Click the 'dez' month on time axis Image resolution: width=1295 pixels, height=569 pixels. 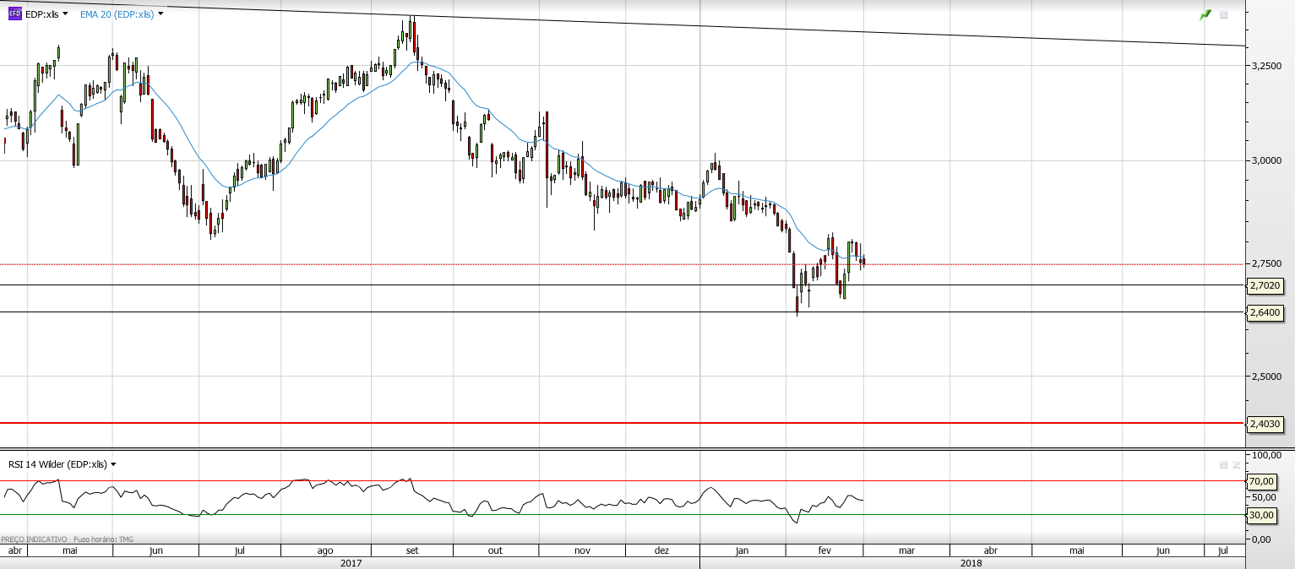pyautogui.click(x=662, y=550)
